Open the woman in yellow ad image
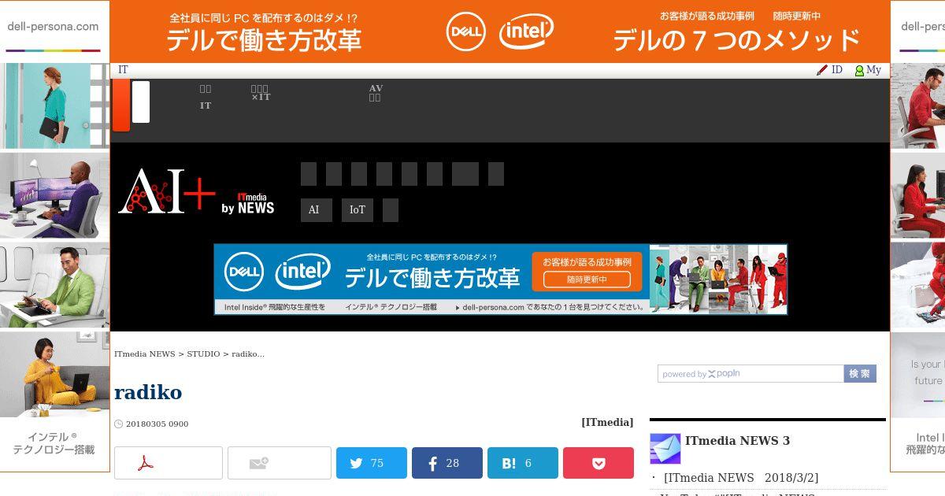This screenshot has height=496, width=945. pyautogui.click(x=55, y=375)
